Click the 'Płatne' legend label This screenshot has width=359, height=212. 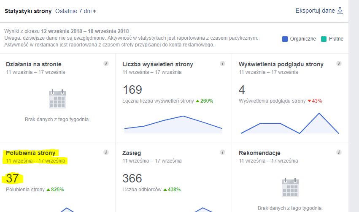pyautogui.click(x=336, y=39)
